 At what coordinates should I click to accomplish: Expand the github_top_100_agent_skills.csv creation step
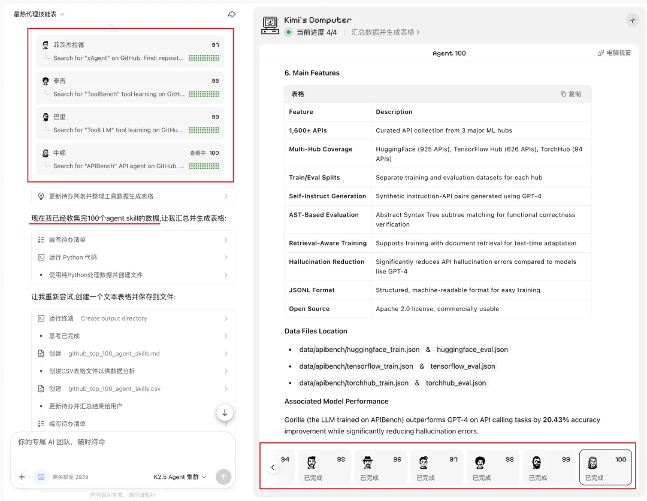click(x=132, y=388)
